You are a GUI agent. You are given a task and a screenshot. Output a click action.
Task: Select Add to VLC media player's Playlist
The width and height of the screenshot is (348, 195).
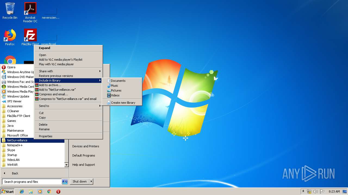(68, 60)
